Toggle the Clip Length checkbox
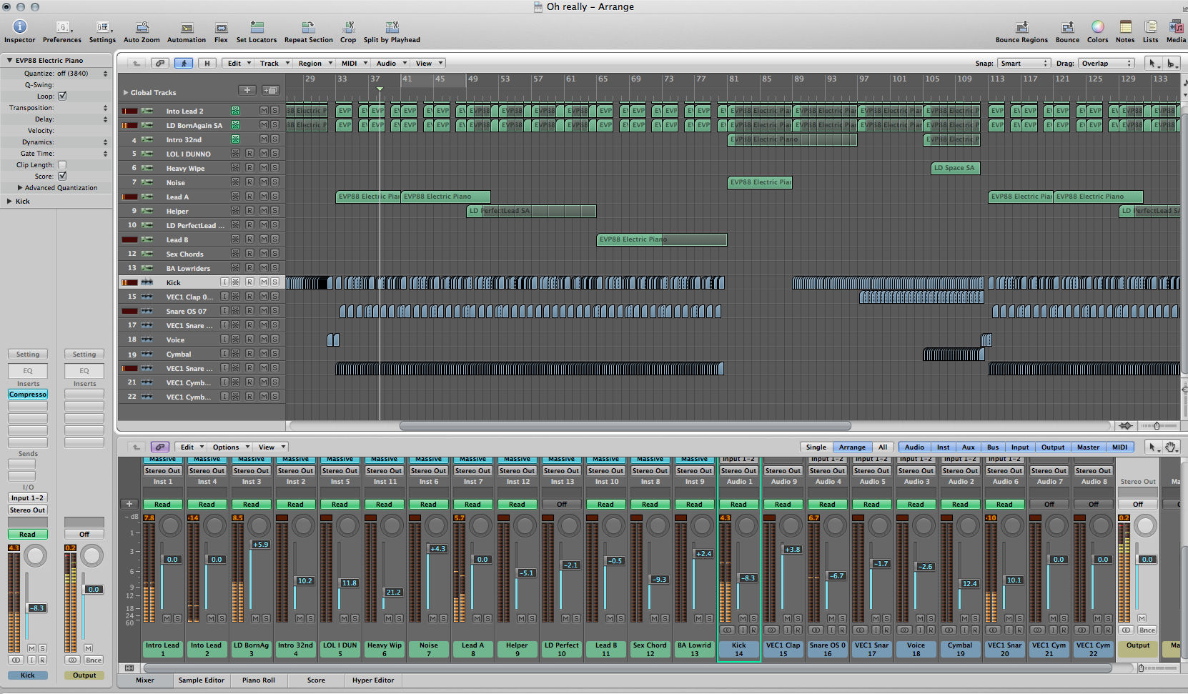Screen dimensions: 1188x694 [x=62, y=164]
